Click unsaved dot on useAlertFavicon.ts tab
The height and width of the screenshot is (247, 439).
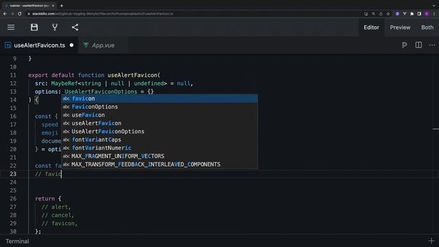[x=71, y=45]
